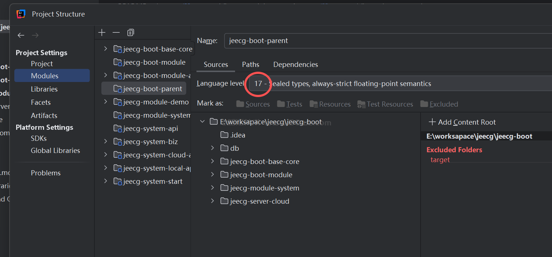
Task: Open Artifacts settings page
Action: [44, 115]
